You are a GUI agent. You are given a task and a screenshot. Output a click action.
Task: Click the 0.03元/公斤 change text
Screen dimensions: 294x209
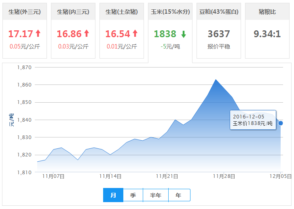[x=73, y=46]
